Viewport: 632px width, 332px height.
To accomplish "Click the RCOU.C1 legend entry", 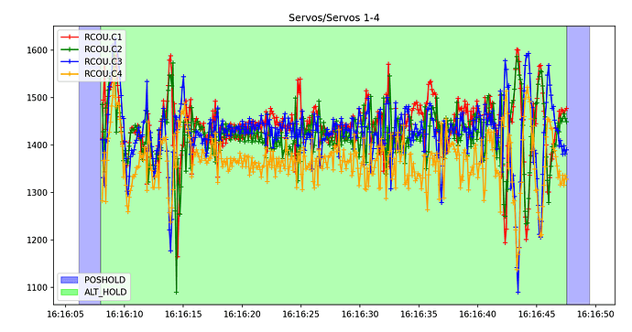I will click(91, 37).
